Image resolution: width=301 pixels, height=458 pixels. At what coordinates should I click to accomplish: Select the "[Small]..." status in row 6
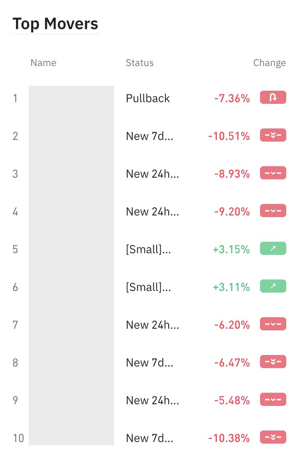148,287
